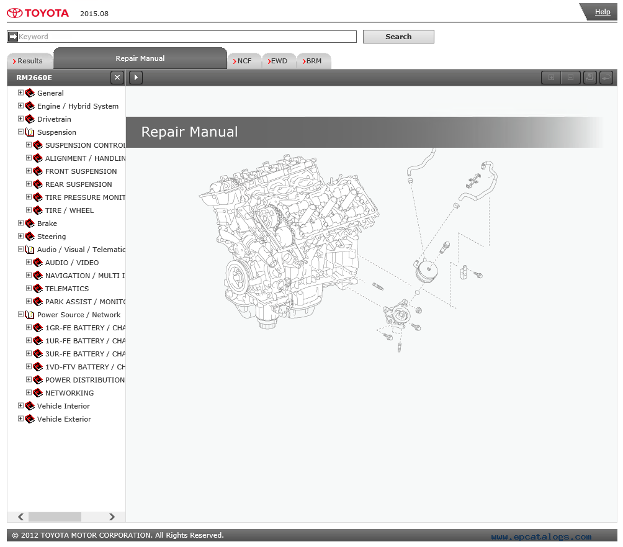623x547 pixels.
Task: Select the 1UR-FE BATTERY tree item
Action: 86,341
